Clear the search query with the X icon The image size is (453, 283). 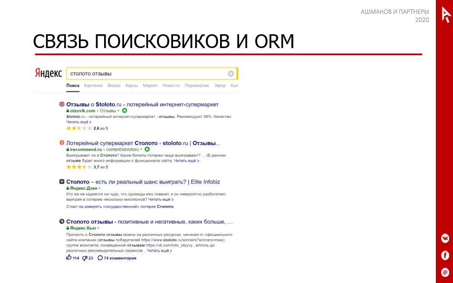[x=231, y=74]
